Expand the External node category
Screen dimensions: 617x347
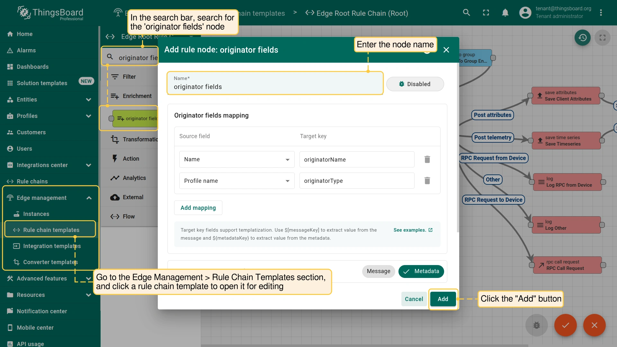129,197
